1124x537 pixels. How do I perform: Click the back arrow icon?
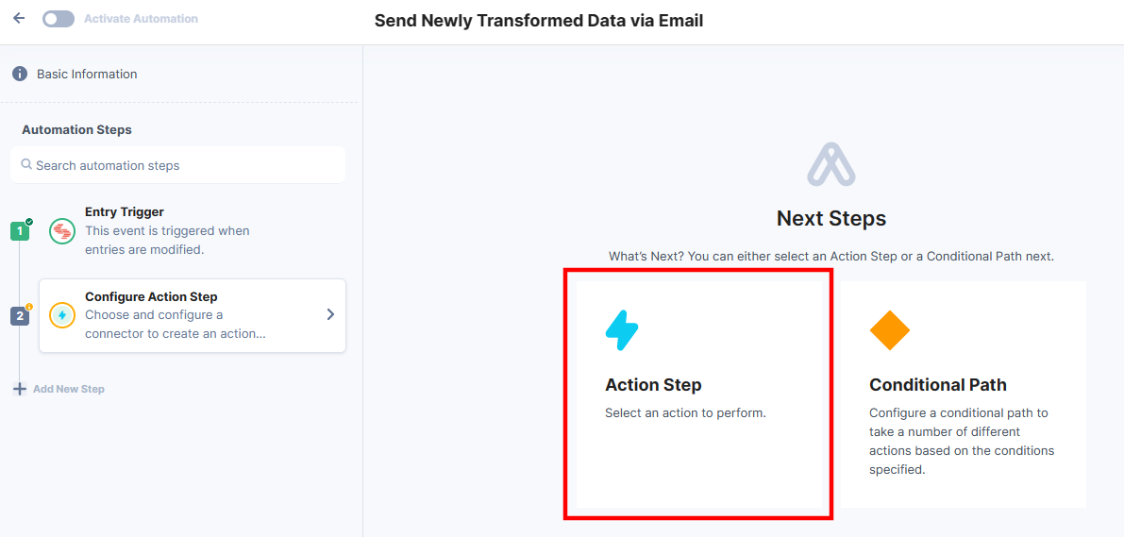(x=20, y=19)
